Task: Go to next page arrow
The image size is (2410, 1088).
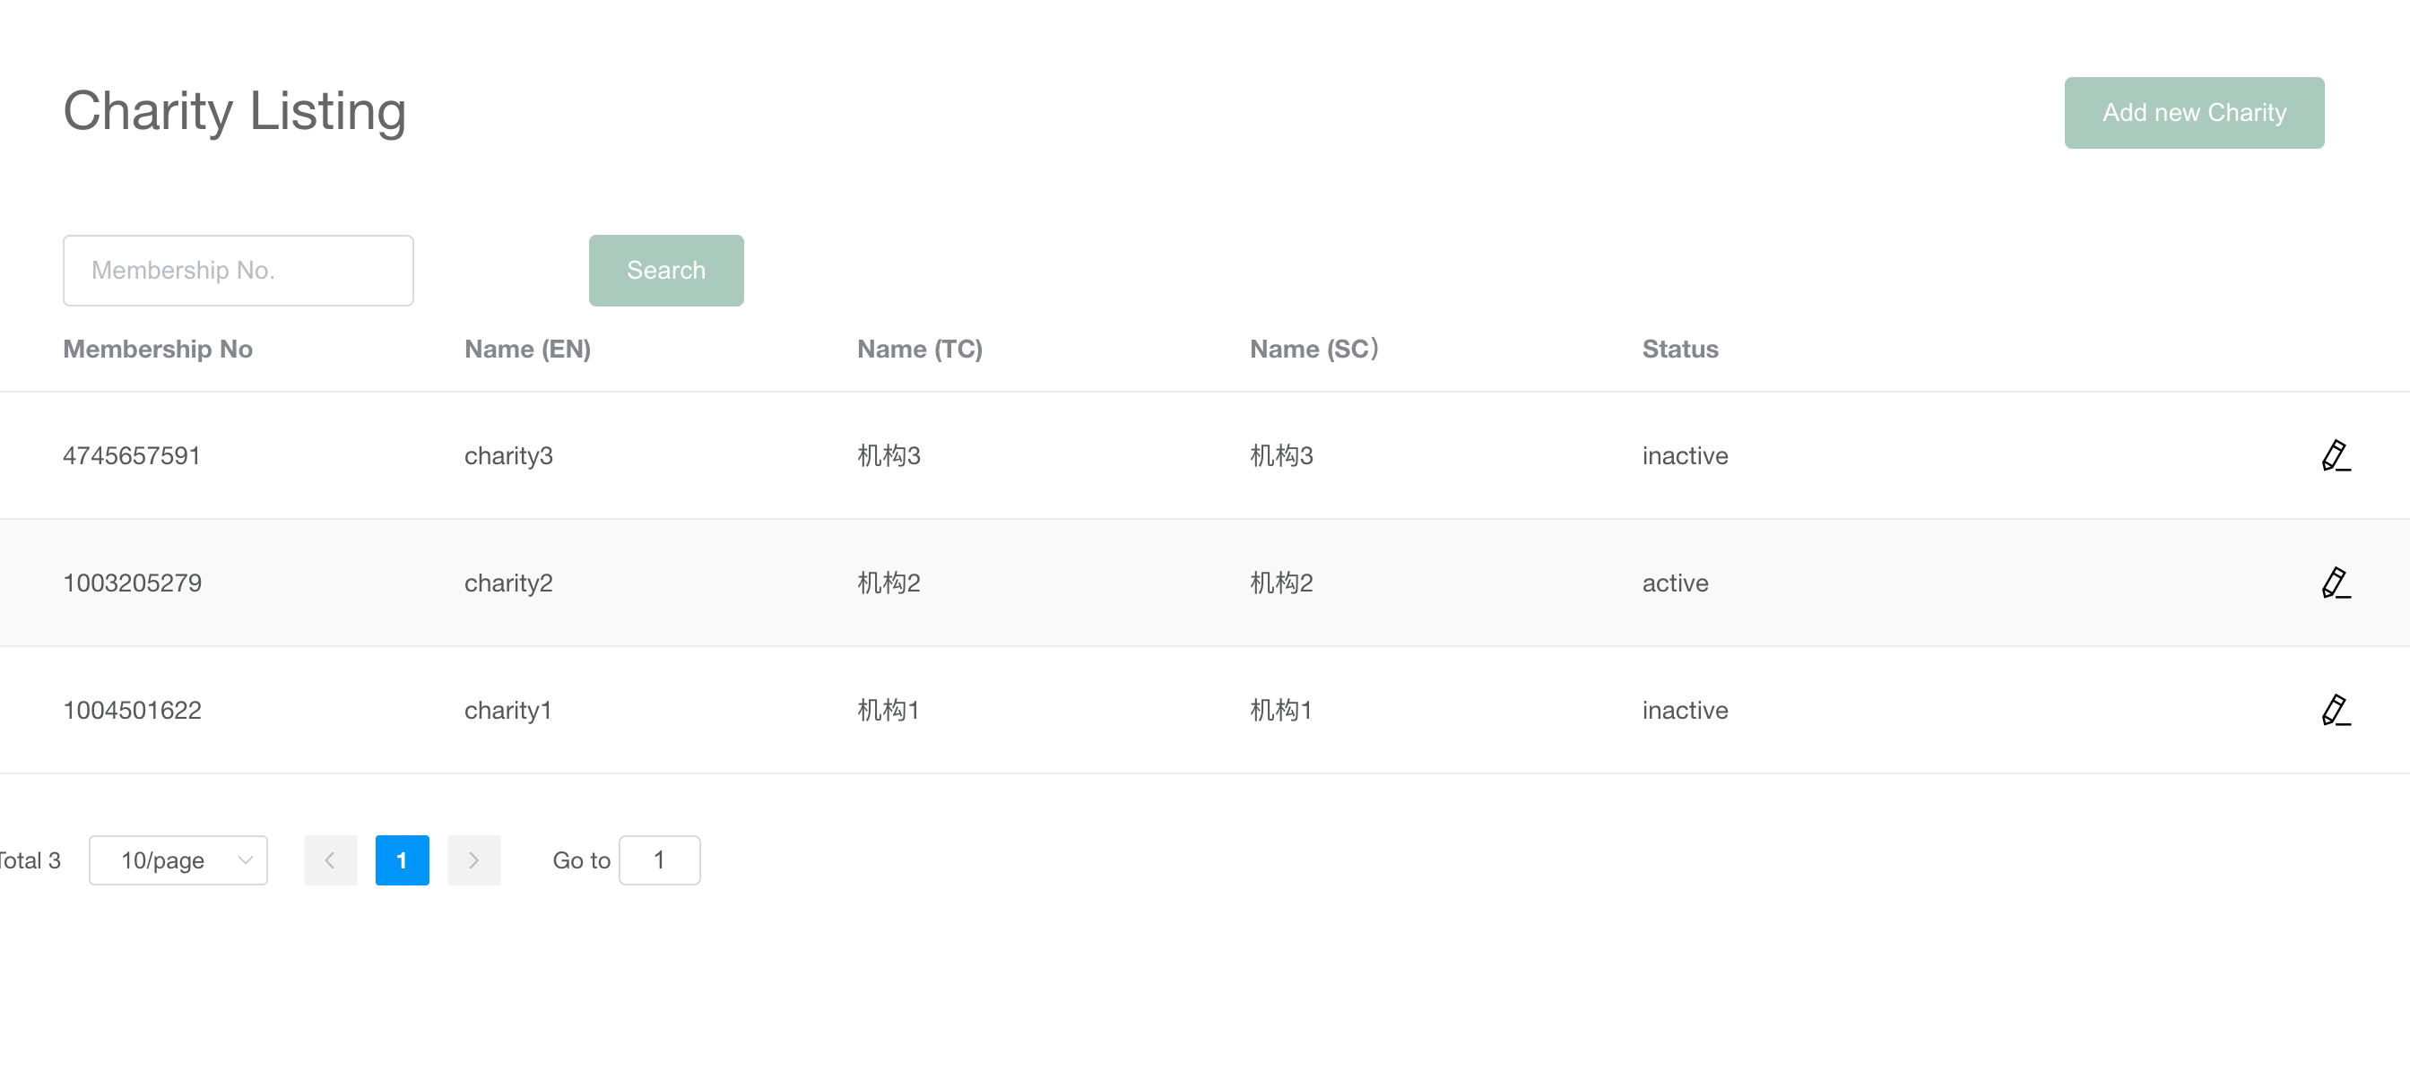Action: tap(473, 859)
